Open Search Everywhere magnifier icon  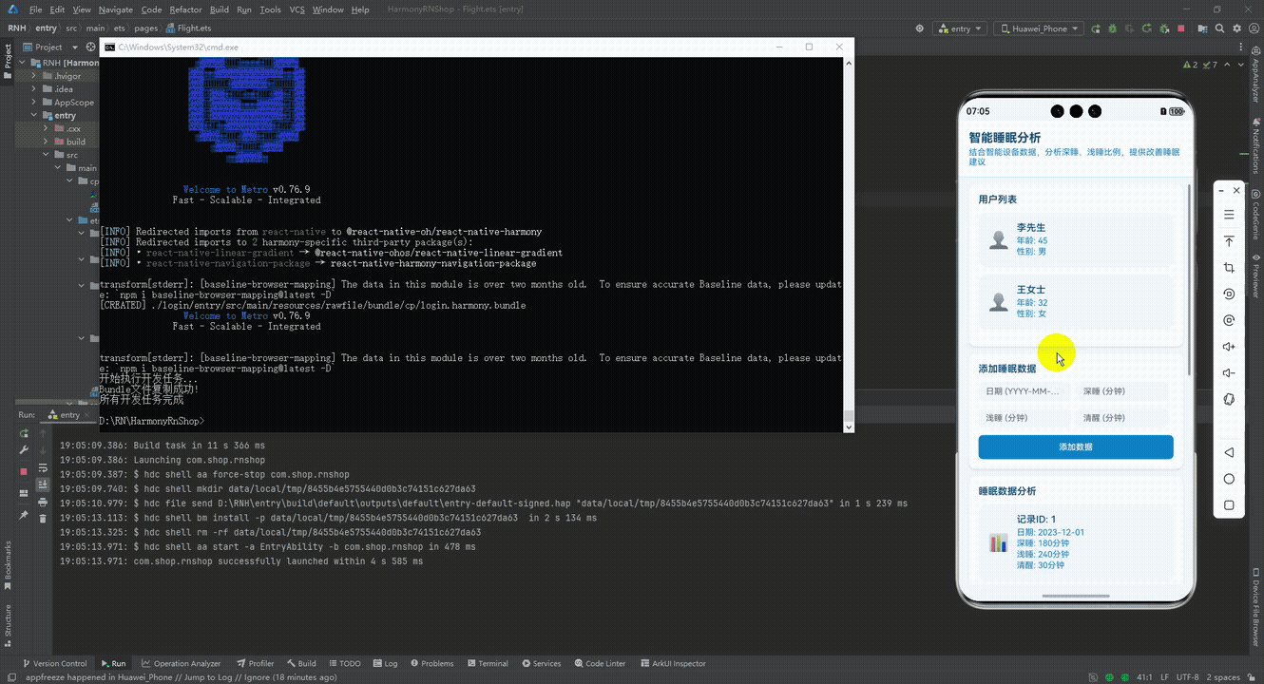point(1219,28)
